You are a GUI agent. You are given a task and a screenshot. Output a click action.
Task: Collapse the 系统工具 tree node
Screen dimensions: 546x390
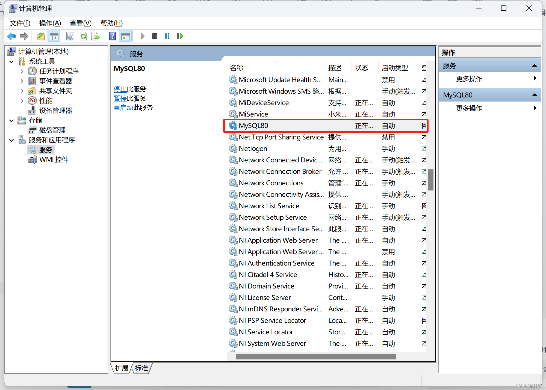click(11, 61)
